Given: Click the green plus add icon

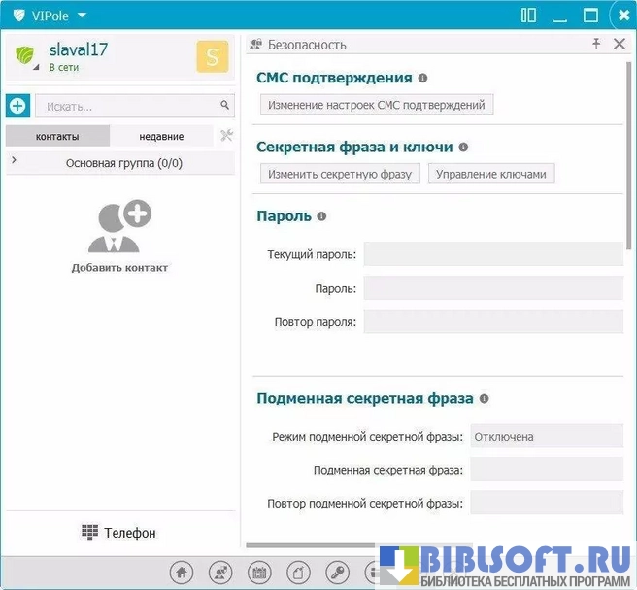Looking at the screenshot, I should coord(17,106).
